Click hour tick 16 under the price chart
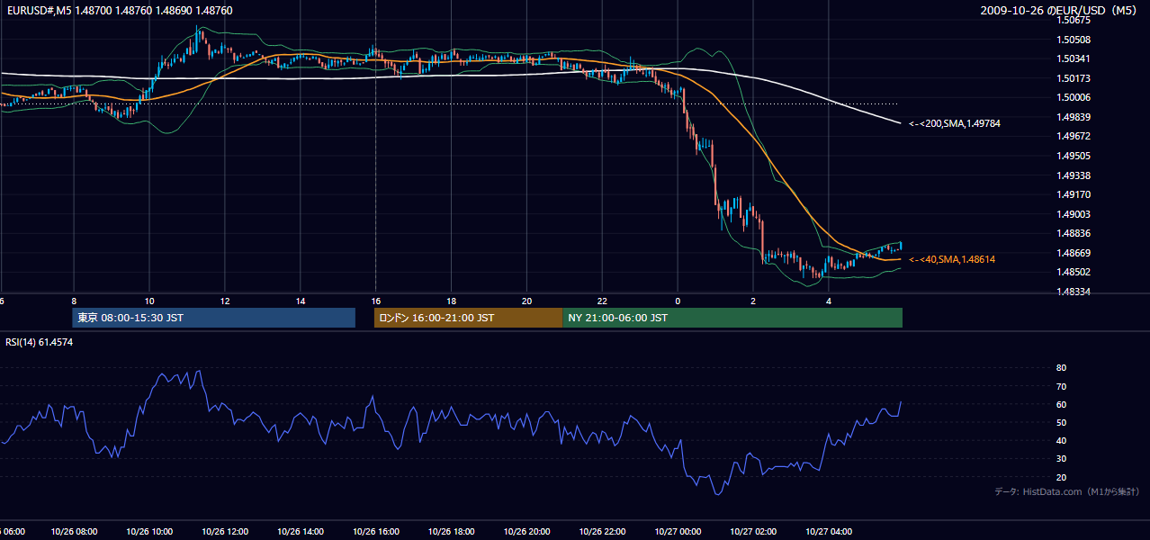Image resolution: width=1150 pixels, height=540 pixels. 376,301
